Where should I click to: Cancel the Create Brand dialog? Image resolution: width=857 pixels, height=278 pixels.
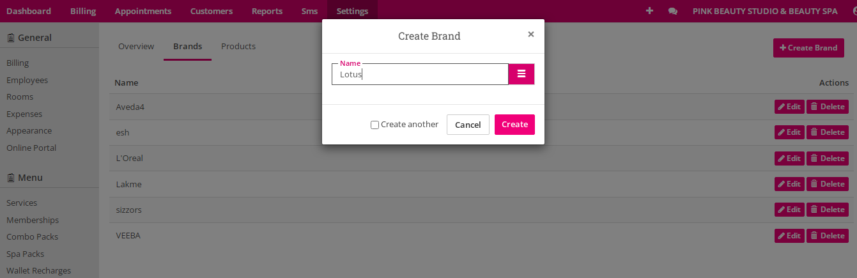468,125
